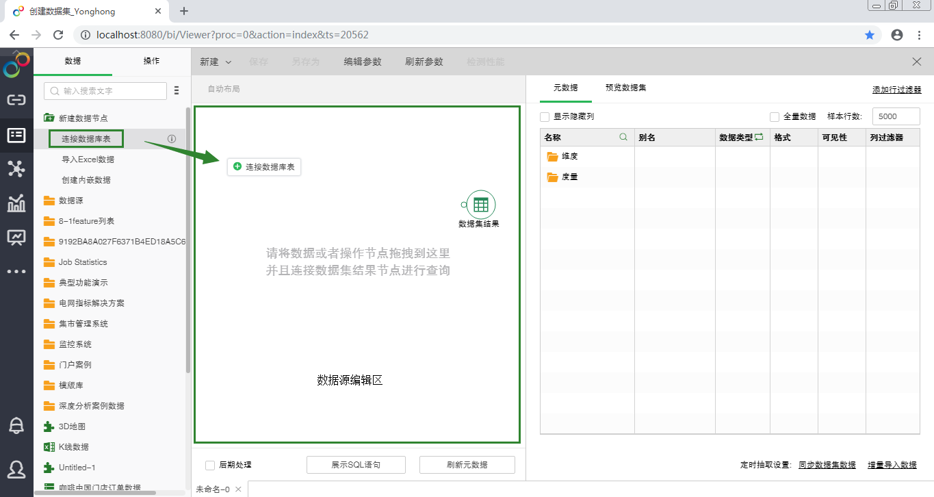934x497 pixels.
Task: Click the data type switch icon
Action: [x=759, y=137]
